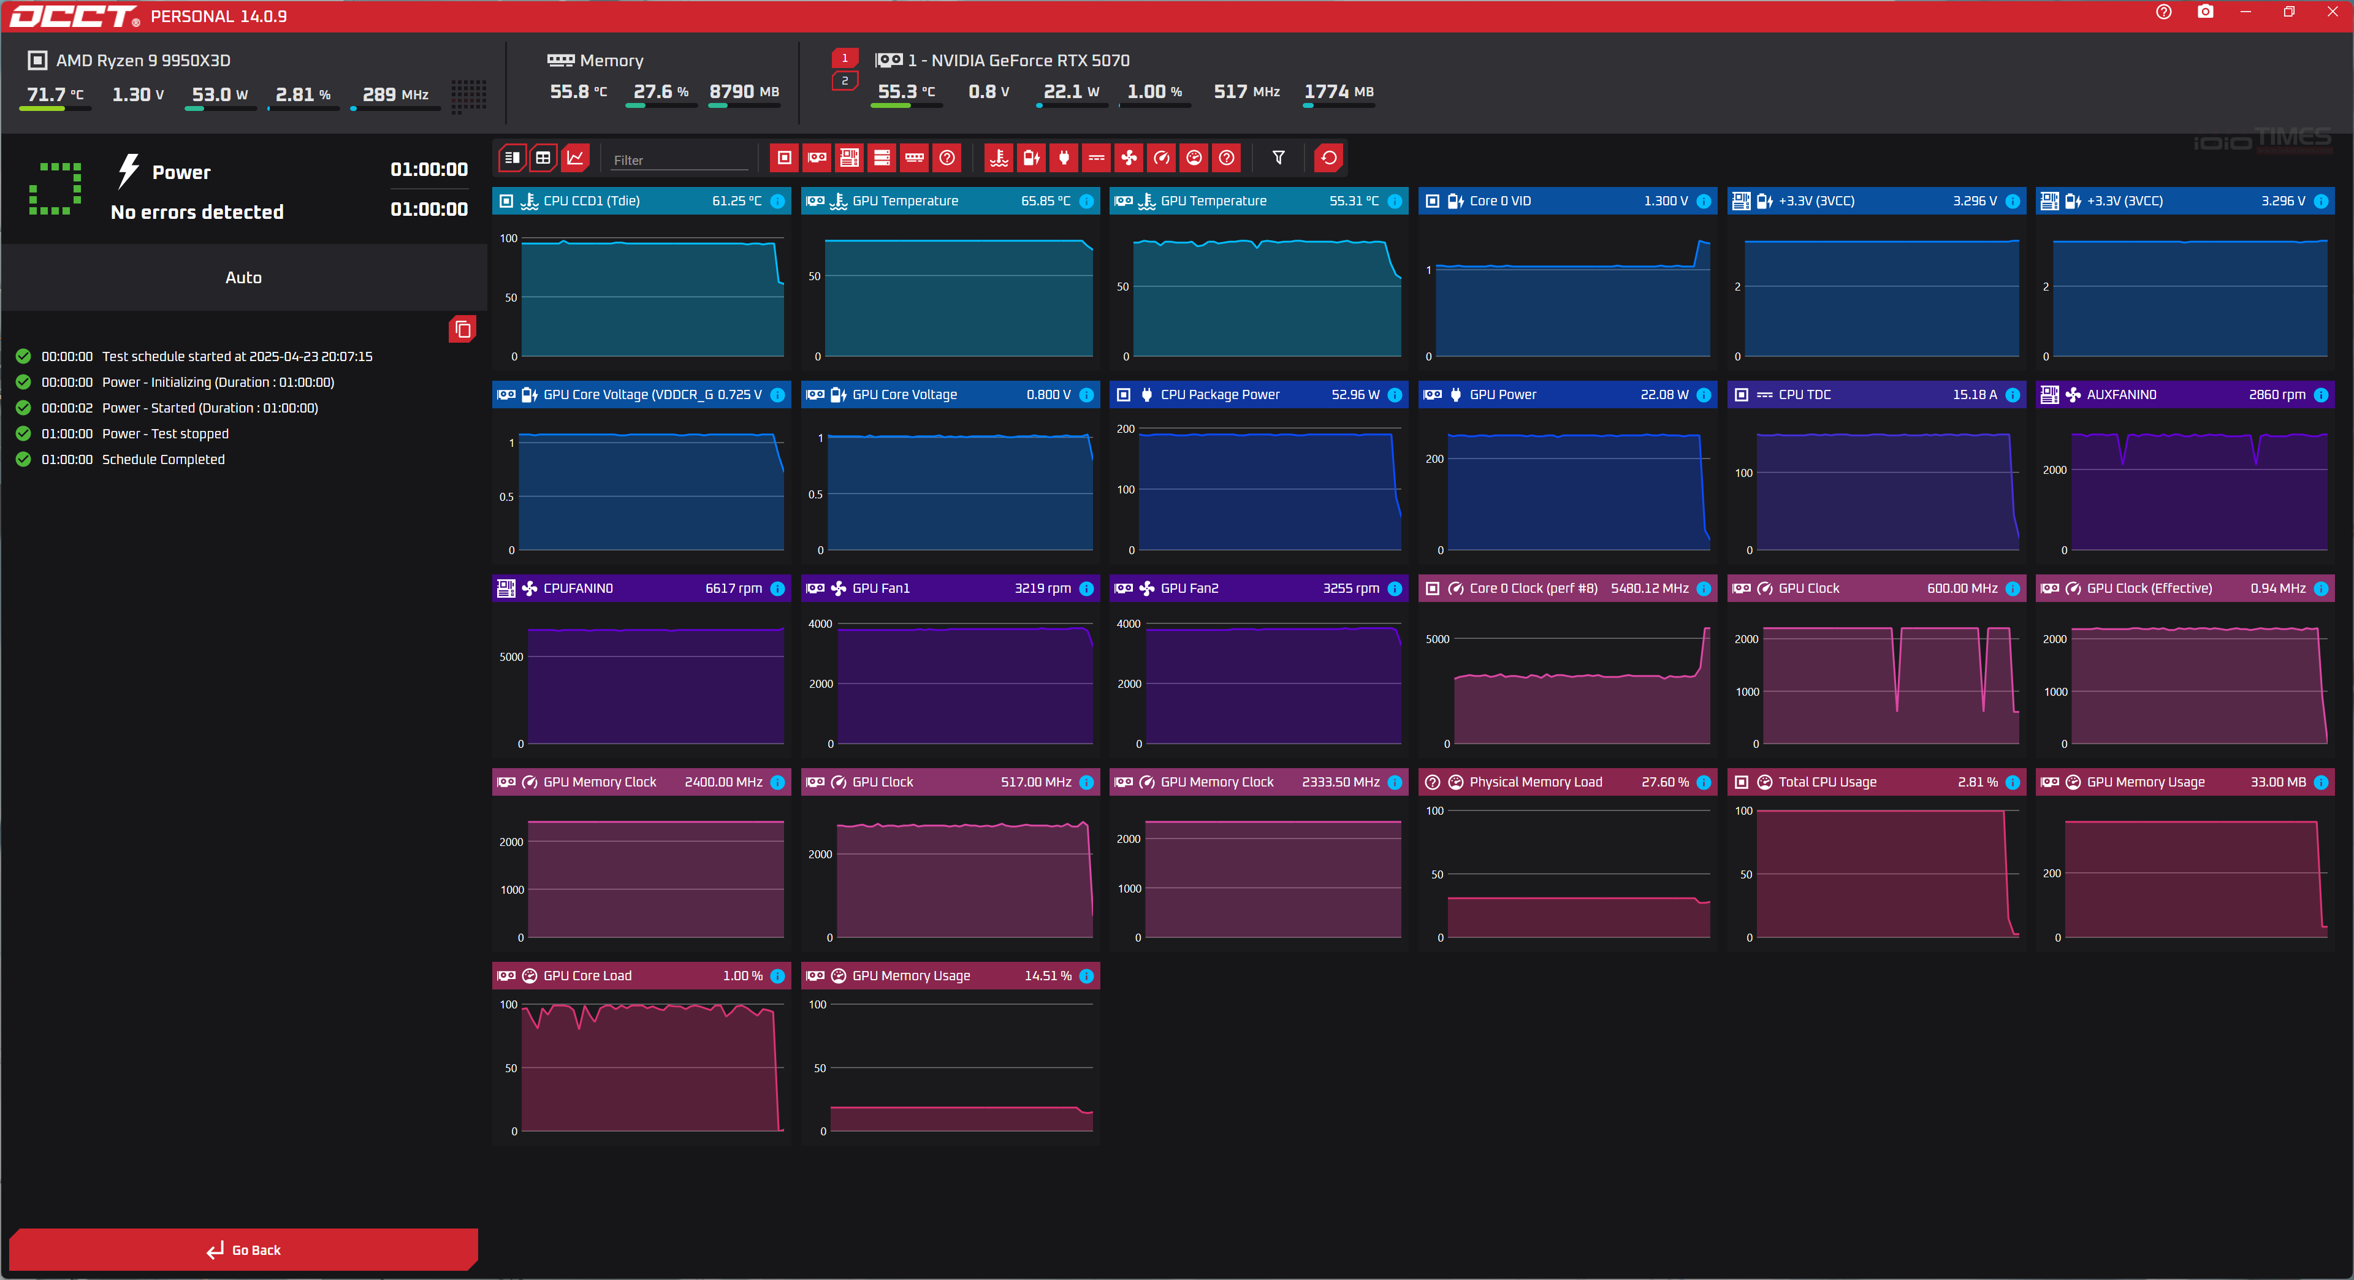This screenshot has height=1280, width=2354.
Task: Click the Power test lightning icon
Action: (128, 171)
